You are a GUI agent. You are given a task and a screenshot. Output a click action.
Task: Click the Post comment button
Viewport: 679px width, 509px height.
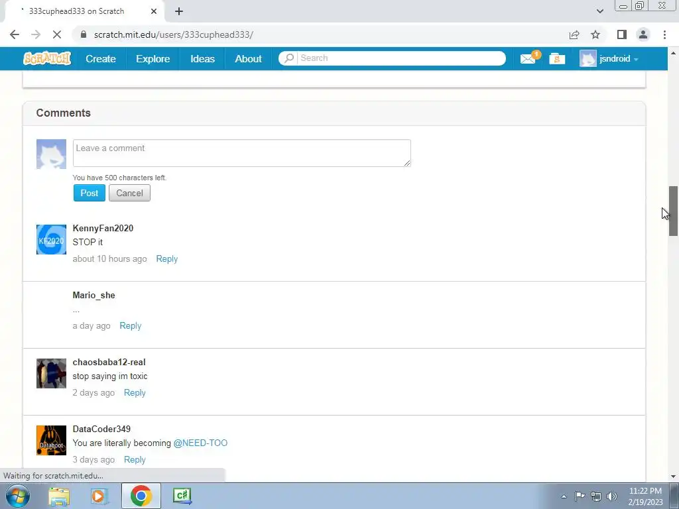tap(90, 193)
